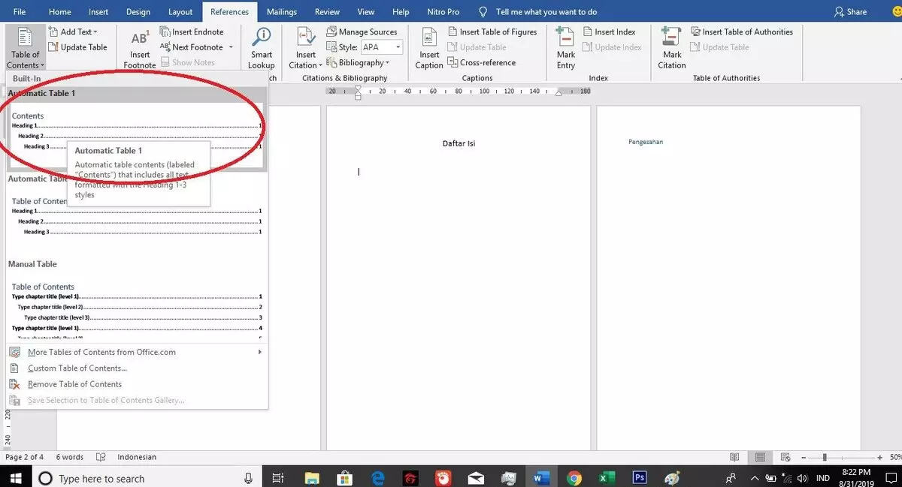
Task: Open the Smart Lookup tool
Action: (262, 38)
